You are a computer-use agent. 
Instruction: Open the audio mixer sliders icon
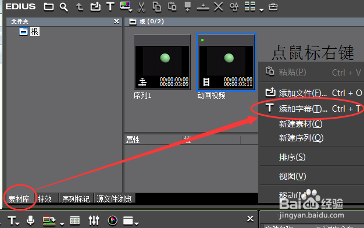94,220
